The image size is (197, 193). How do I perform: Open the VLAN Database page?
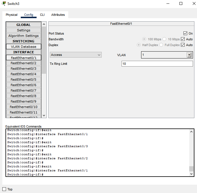[x=24, y=47]
